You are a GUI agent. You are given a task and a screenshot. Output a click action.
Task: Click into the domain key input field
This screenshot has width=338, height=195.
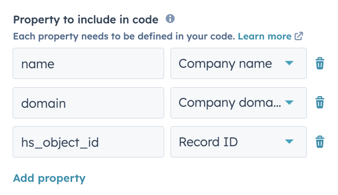pos(88,103)
